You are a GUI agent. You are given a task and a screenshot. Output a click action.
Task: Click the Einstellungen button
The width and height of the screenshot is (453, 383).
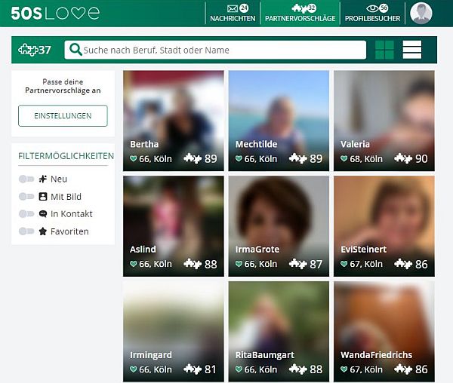(63, 116)
